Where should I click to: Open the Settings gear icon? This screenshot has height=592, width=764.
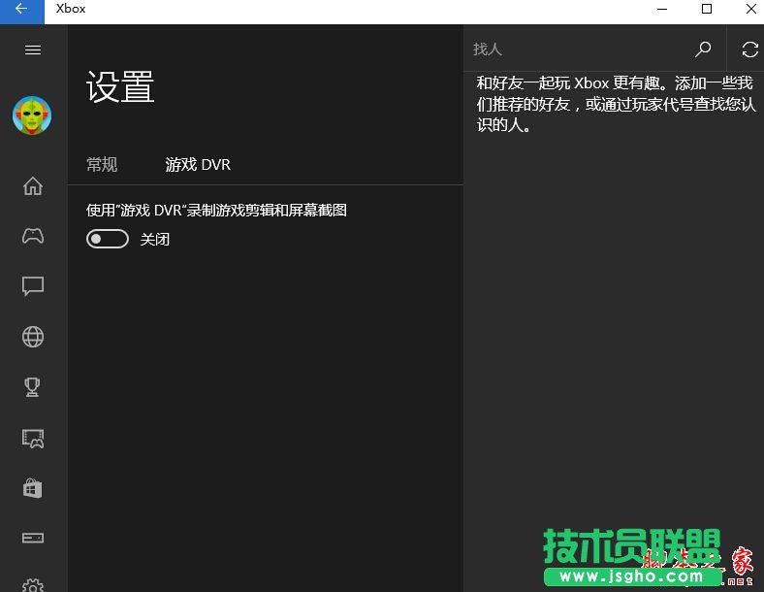(x=33, y=585)
